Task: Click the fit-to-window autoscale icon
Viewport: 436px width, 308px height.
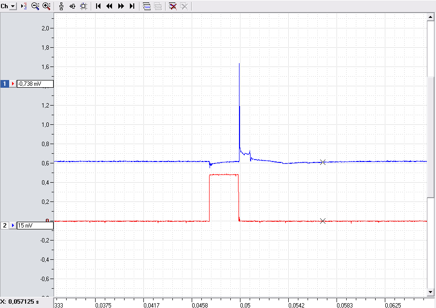Action: click(x=84, y=6)
